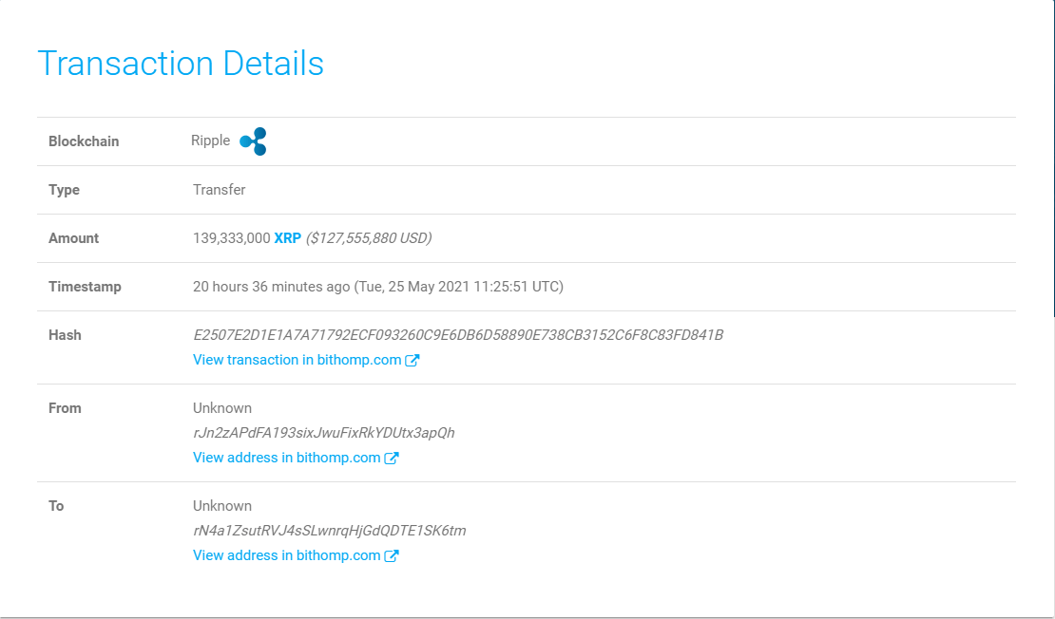The height and width of the screenshot is (619, 1055).
Task: Open the external link icon beside transaction link
Action: (412, 359)
